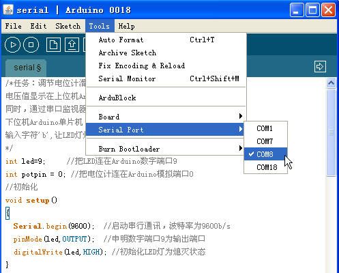This screenshot has width=339, height=273.
Task: Open the Sketch menu
Action: (x=68, y=26)
